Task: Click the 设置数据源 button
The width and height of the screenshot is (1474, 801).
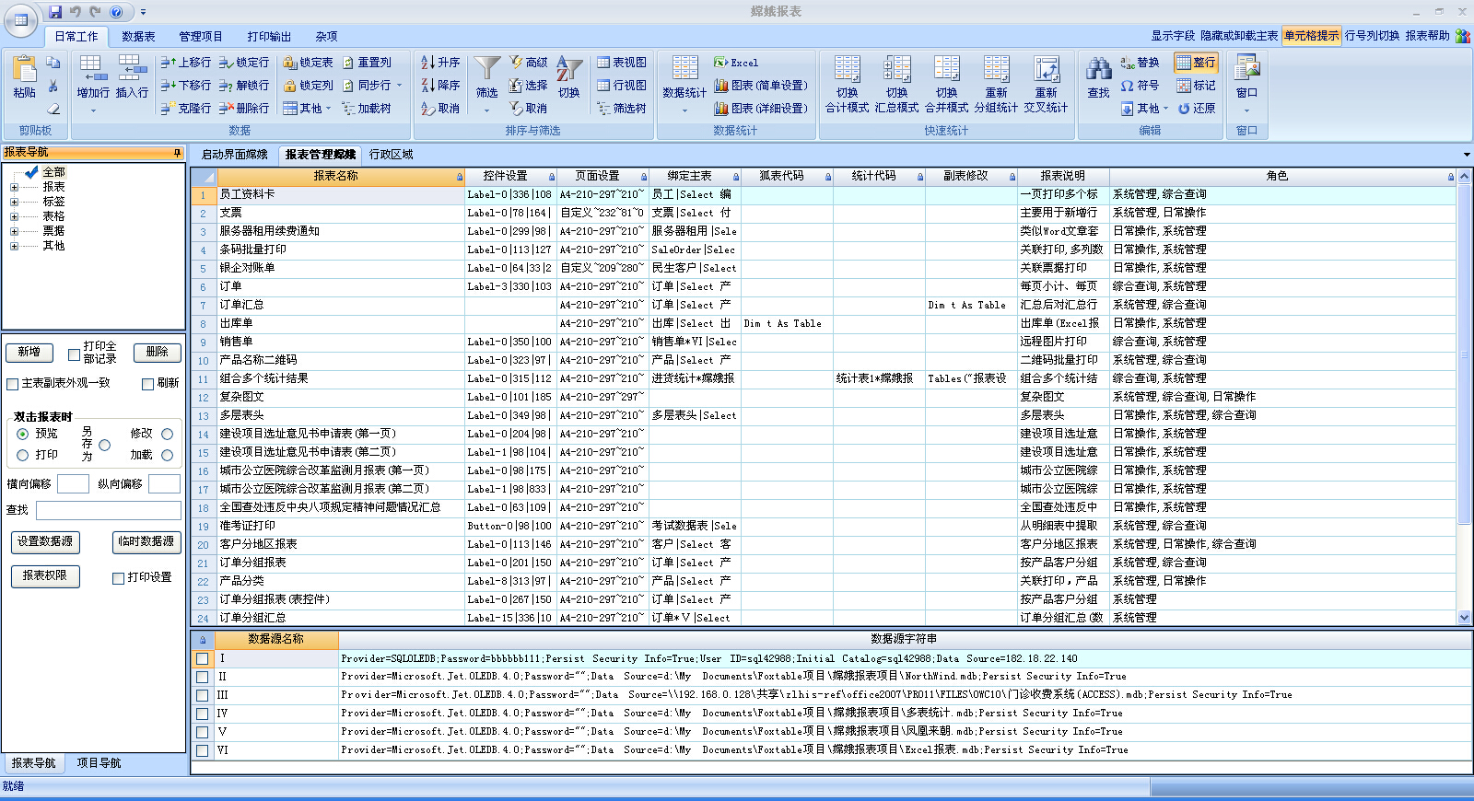Action: point(45,541)
